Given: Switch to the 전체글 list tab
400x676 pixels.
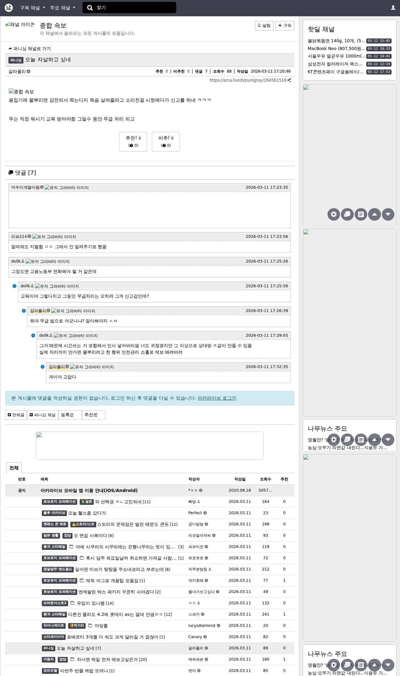Looking at the screenshot, I should pos(16,415).
